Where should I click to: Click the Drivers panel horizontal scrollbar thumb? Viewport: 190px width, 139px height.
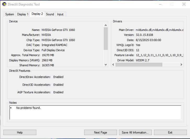click(x=139, y=64)
